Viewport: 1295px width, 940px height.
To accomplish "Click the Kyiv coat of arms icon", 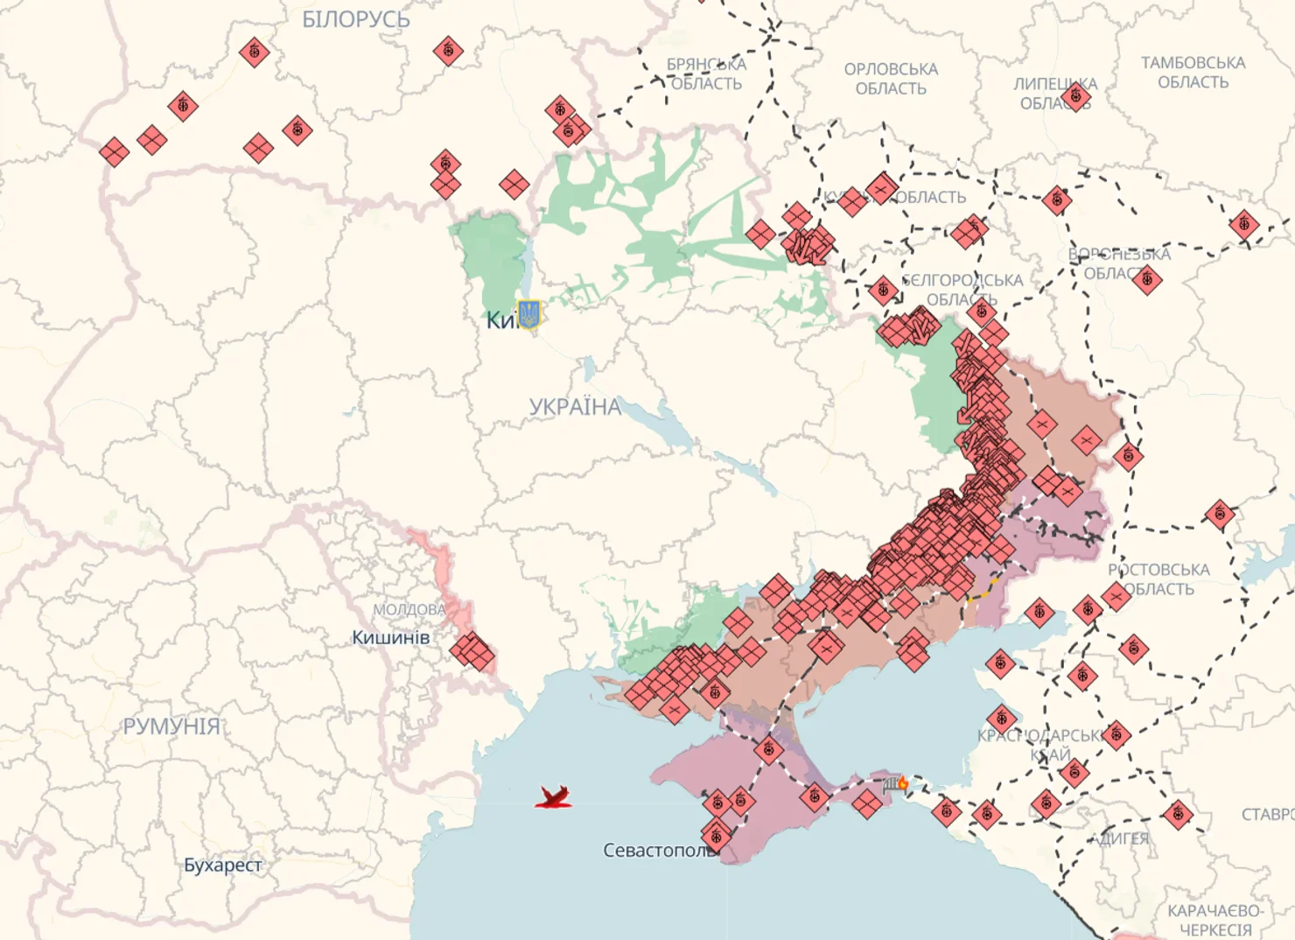I will [x=528, y=312].
